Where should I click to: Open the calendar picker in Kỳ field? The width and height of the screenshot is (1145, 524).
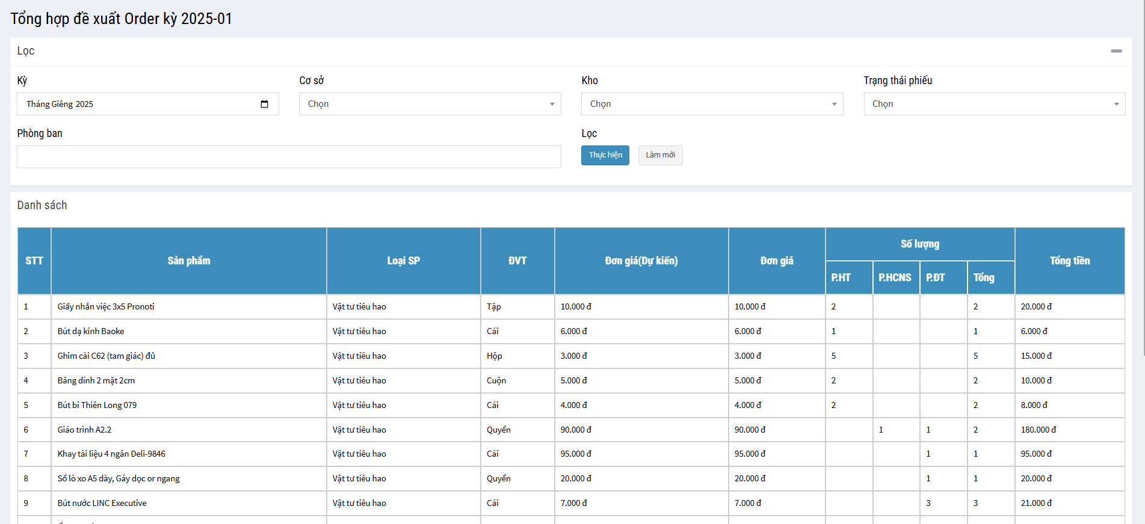pos(264,104)
